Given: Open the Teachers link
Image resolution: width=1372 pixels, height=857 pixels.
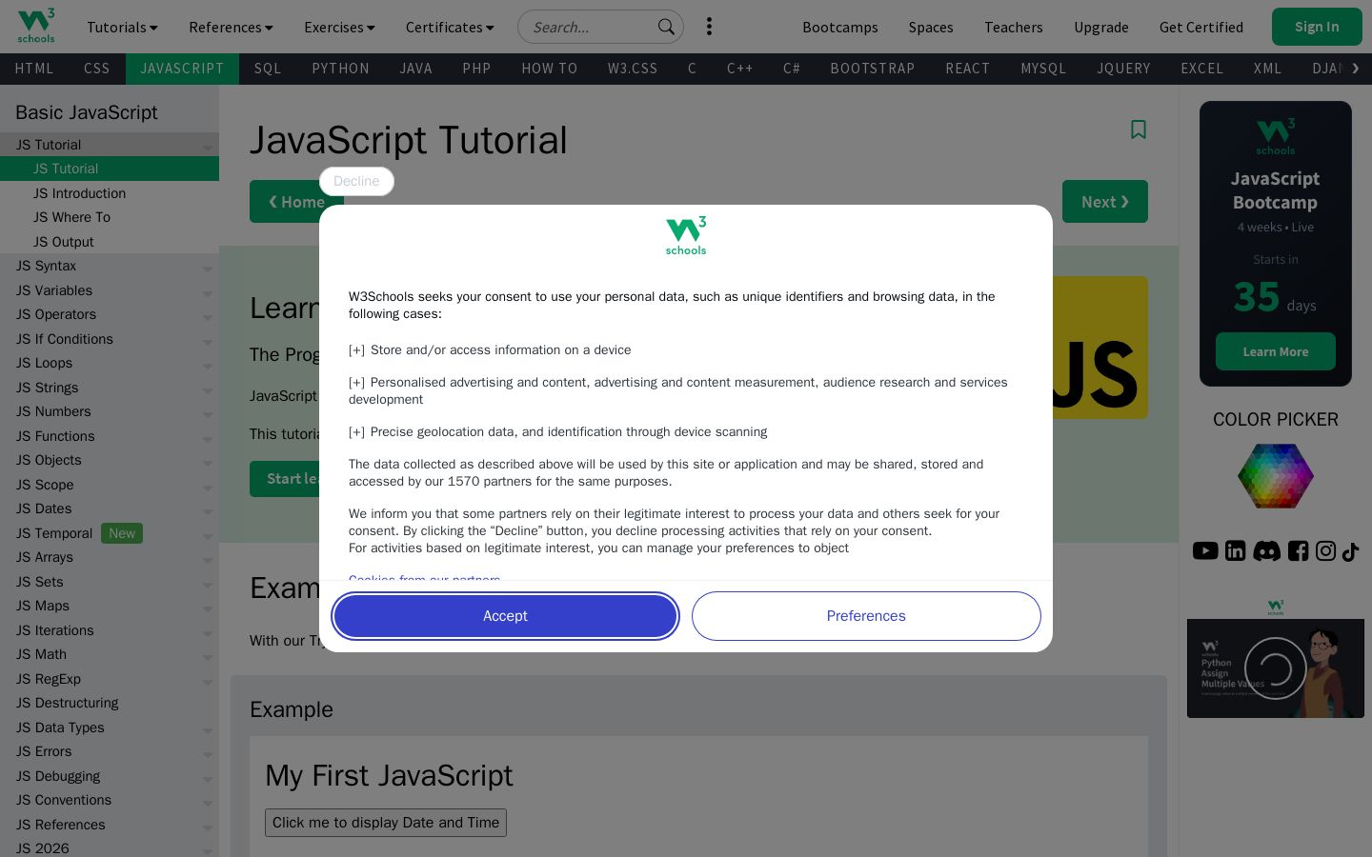Looking at the screenshot, I should pyautogui.click(x=1014, y=27).
